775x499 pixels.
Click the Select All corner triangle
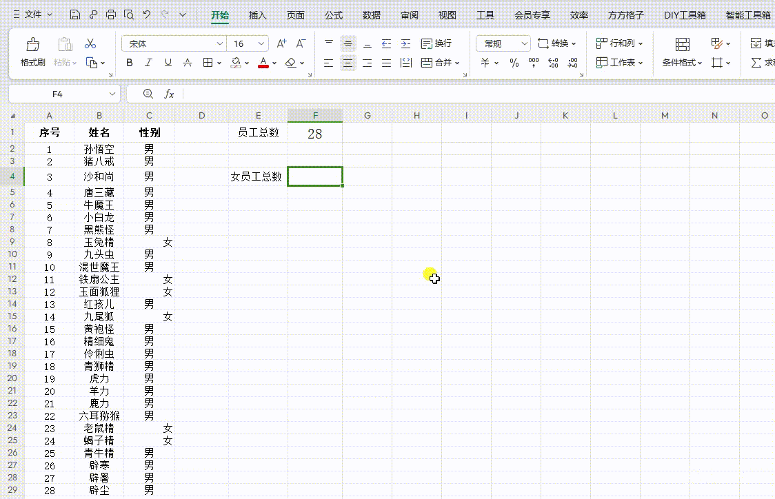(13, 116)
